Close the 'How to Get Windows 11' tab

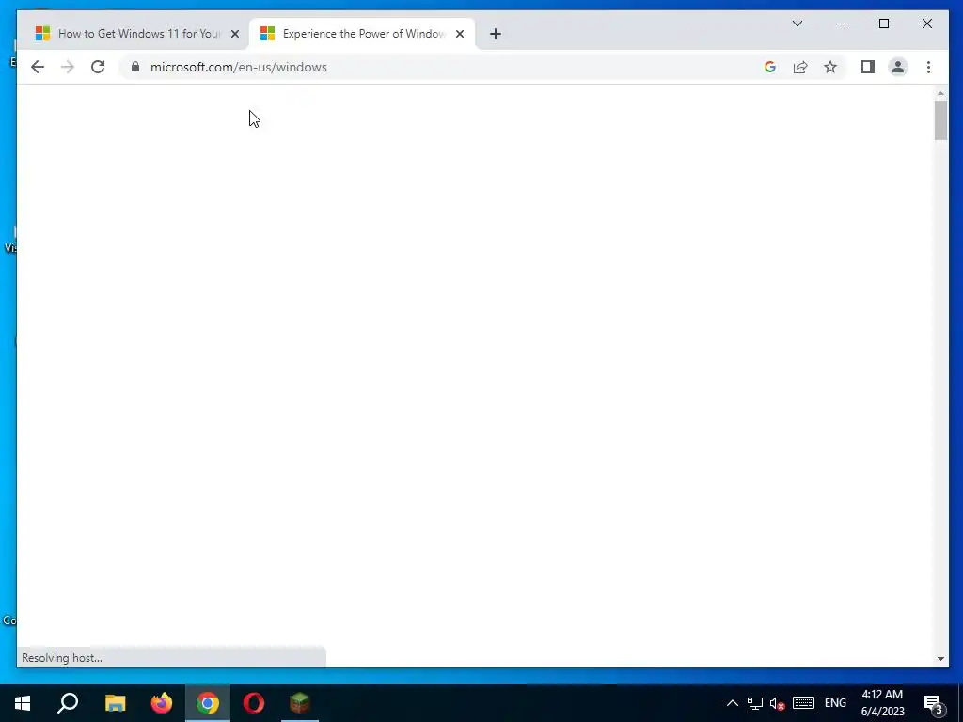coord(234,34)
